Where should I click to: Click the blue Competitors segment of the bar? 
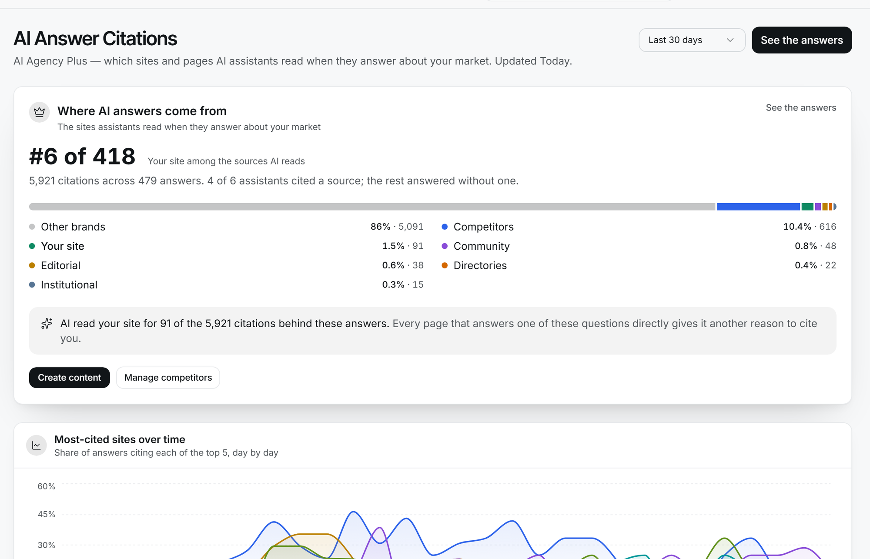coord(758,207)
